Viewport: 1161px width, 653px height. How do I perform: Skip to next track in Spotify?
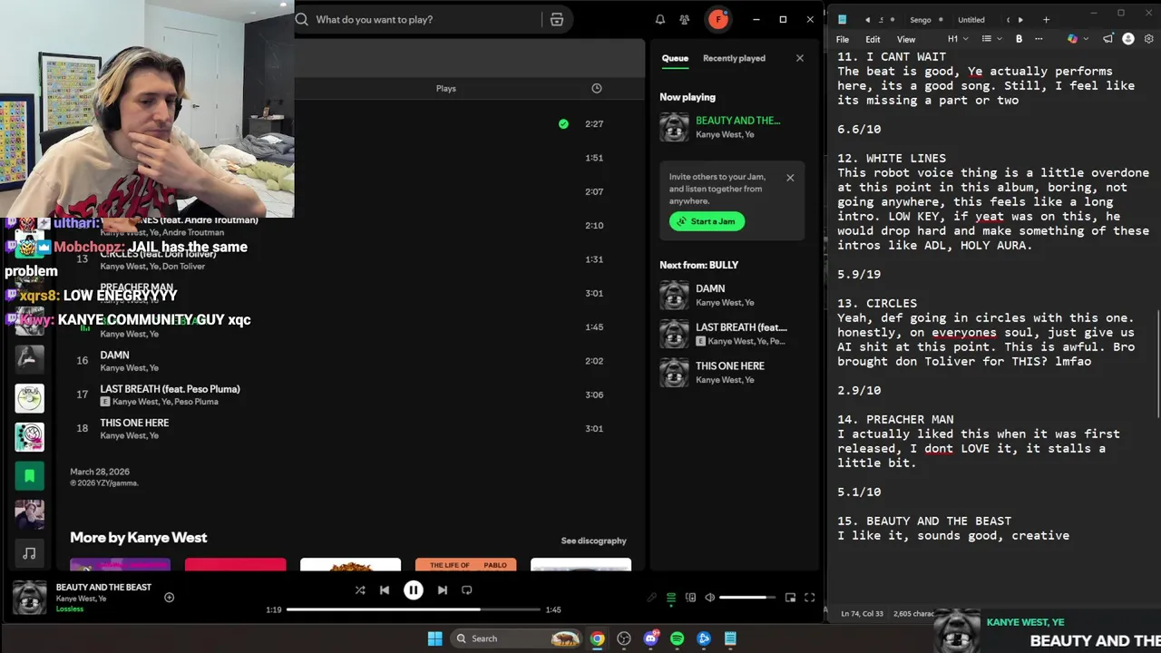coord(442,590)
